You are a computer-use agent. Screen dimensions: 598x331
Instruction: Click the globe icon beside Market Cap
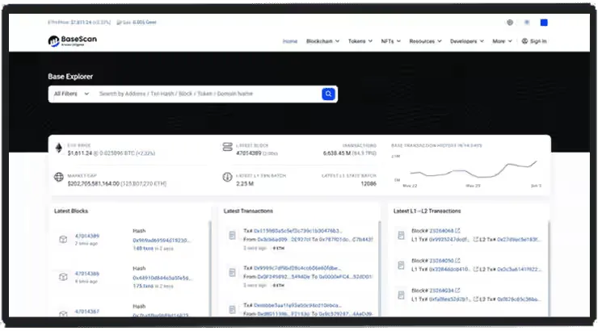pyautogui.click(x=59, y=177)
